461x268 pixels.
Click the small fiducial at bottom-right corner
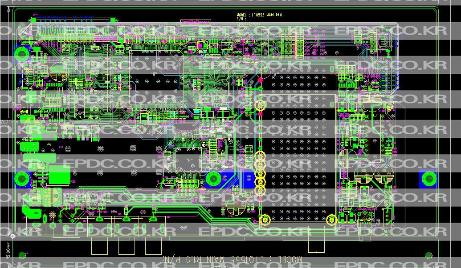click(x=429, y=255)
